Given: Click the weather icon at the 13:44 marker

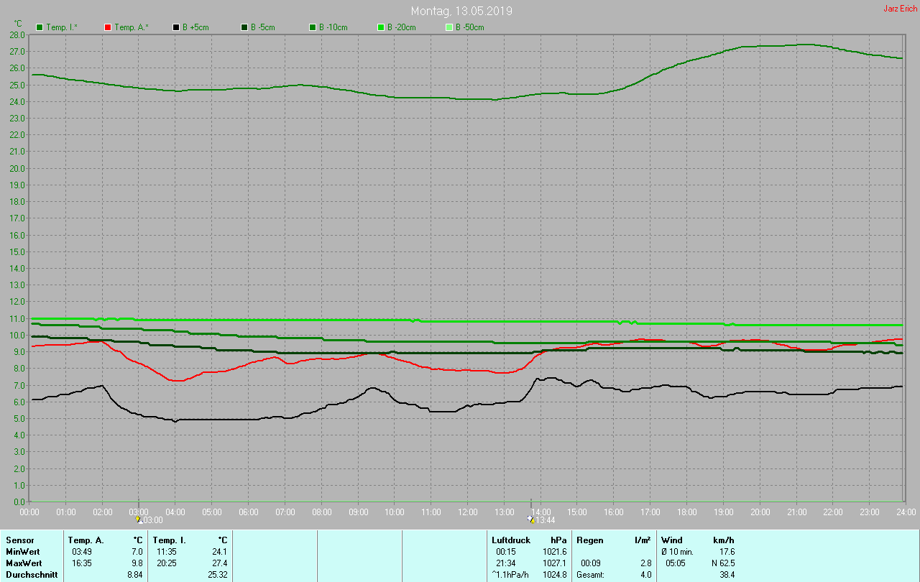Looking at the screenshot, I should (530, 519).
